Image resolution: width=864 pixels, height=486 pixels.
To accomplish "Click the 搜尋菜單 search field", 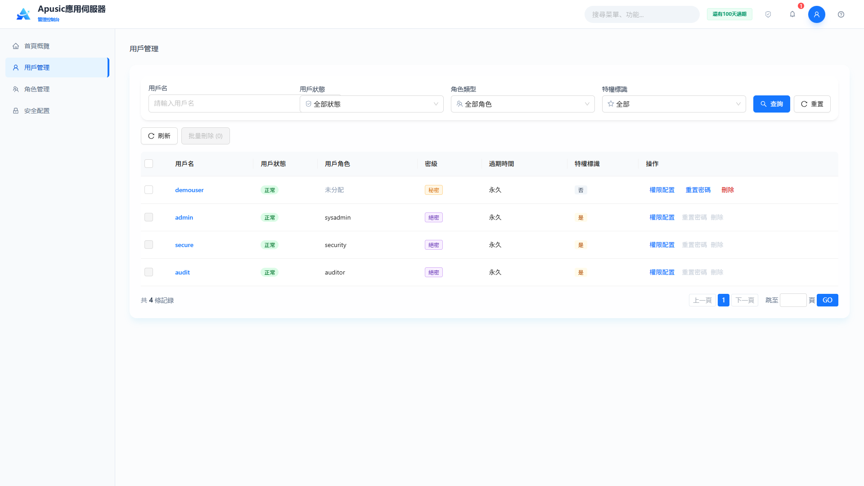I will tap(642, 14).
